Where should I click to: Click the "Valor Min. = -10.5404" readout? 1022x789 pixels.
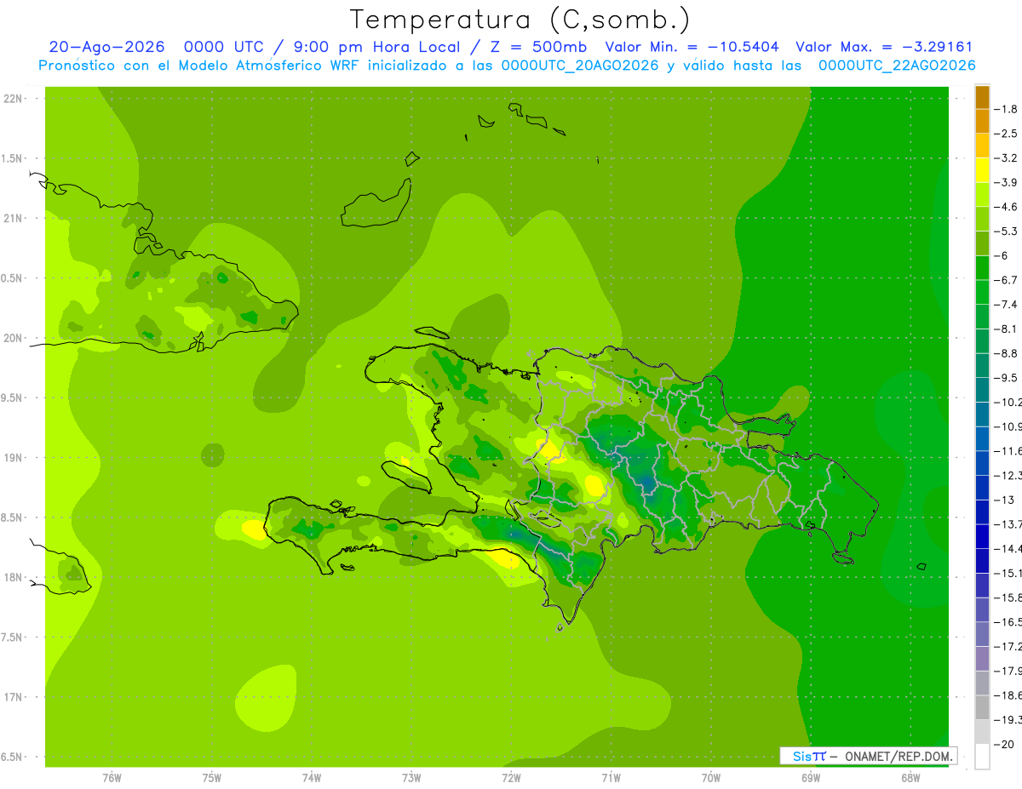pos(692,47)
